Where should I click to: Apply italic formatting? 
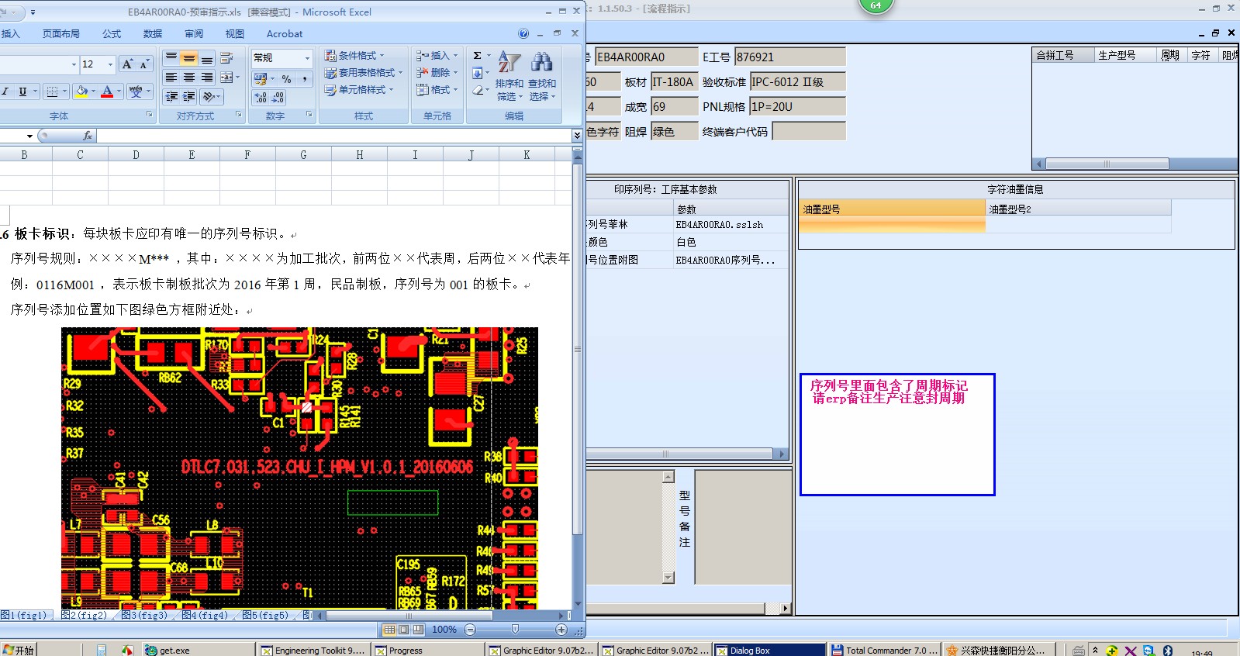pos(6,91)
